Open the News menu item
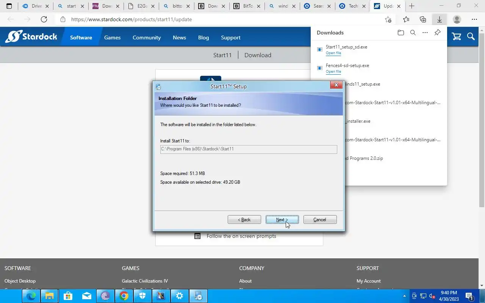 point(179,37)
